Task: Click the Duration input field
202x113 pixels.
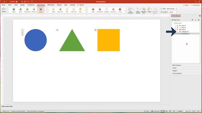Action: (172, 12)
